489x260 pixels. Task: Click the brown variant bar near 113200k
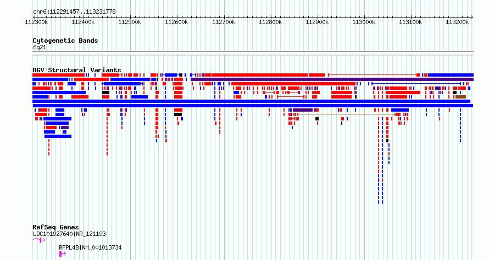(460, 97)
